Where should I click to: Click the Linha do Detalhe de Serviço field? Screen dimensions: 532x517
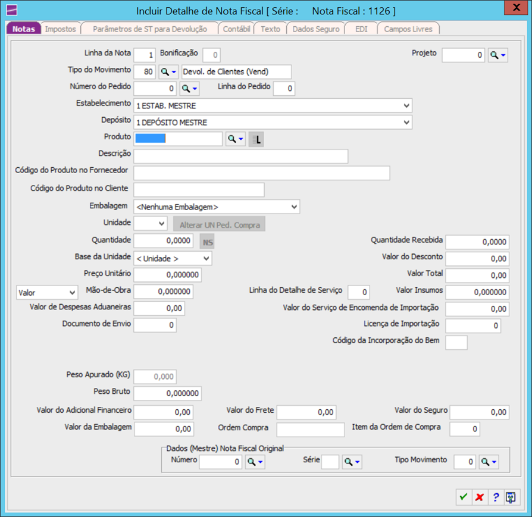point(359,292)
